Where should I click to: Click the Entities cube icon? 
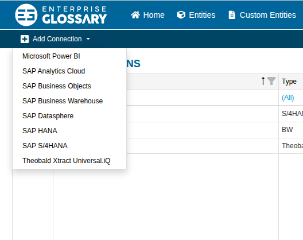181,15
